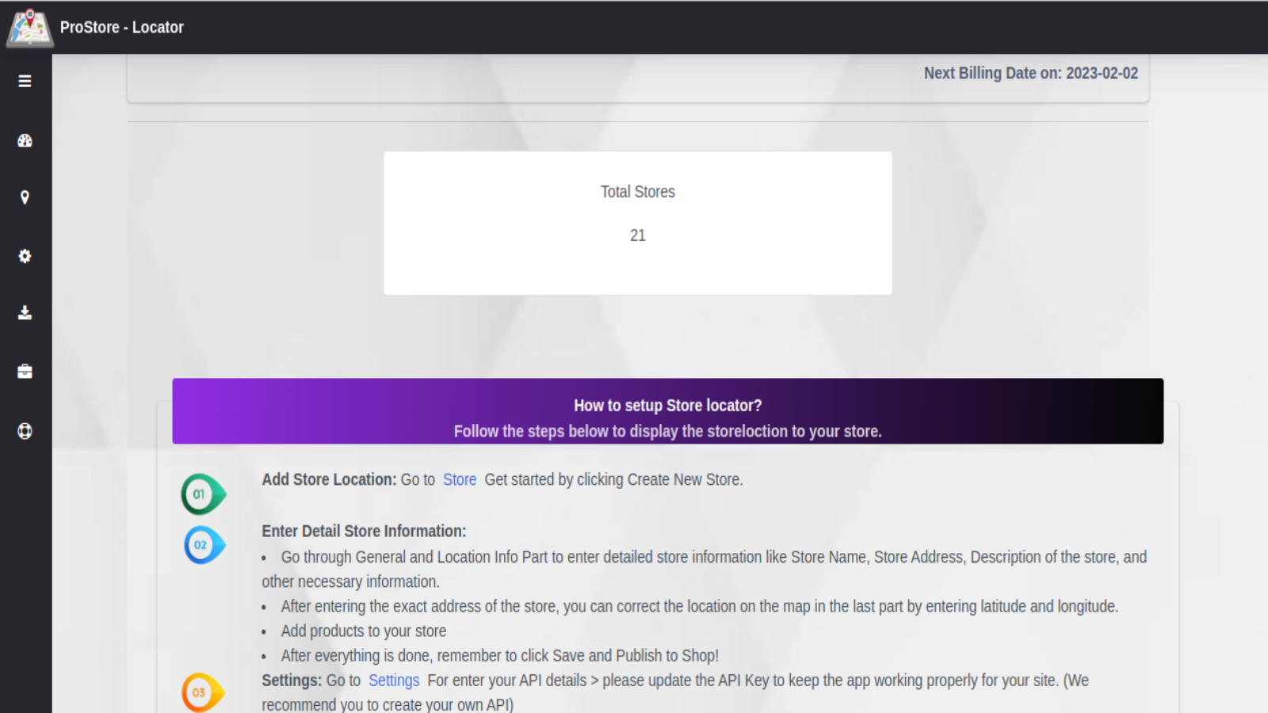The height and width of the screenshot is (713, 1268).
Task: Click the total stores count 21
Action: click(638, 235)
